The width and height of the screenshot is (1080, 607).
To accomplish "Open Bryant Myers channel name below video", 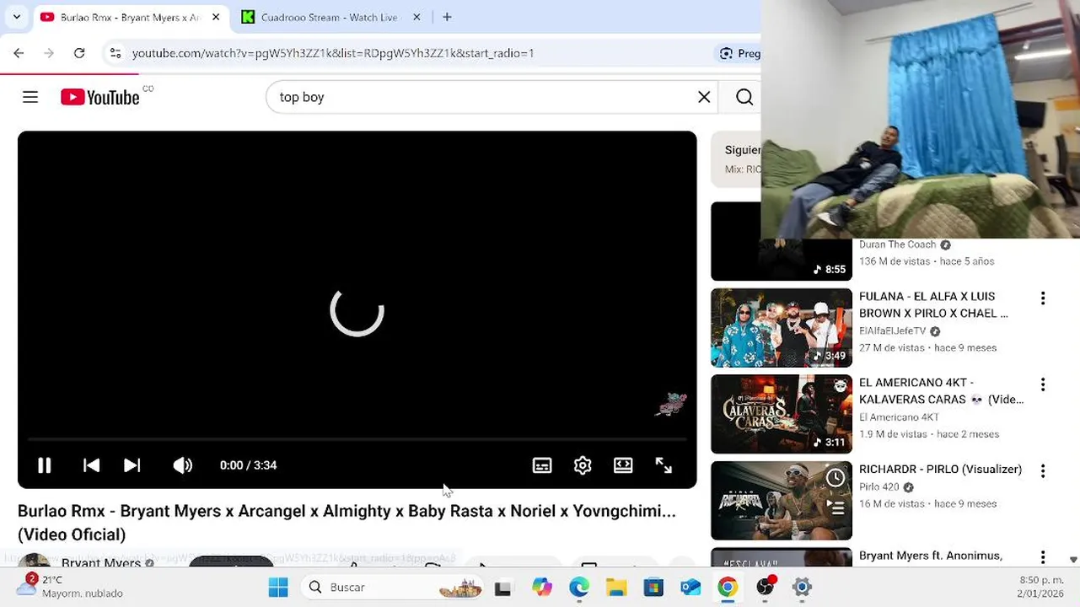I will click(x=101, y=562).
